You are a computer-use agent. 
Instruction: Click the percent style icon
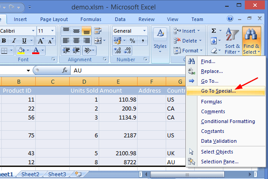pyautogui.click(x=132, y=41)
